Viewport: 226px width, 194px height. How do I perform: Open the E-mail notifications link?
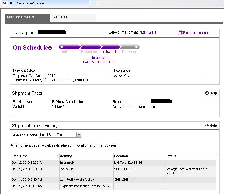coord(196,33)
